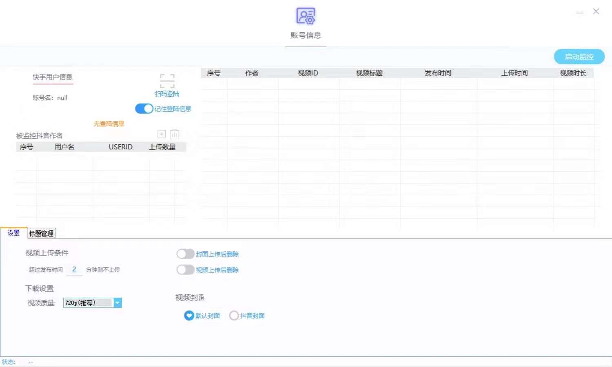This screenshot has height=367, width=612.
Task: Click the 视频时长 column header
Action: [x=573, y=73]
